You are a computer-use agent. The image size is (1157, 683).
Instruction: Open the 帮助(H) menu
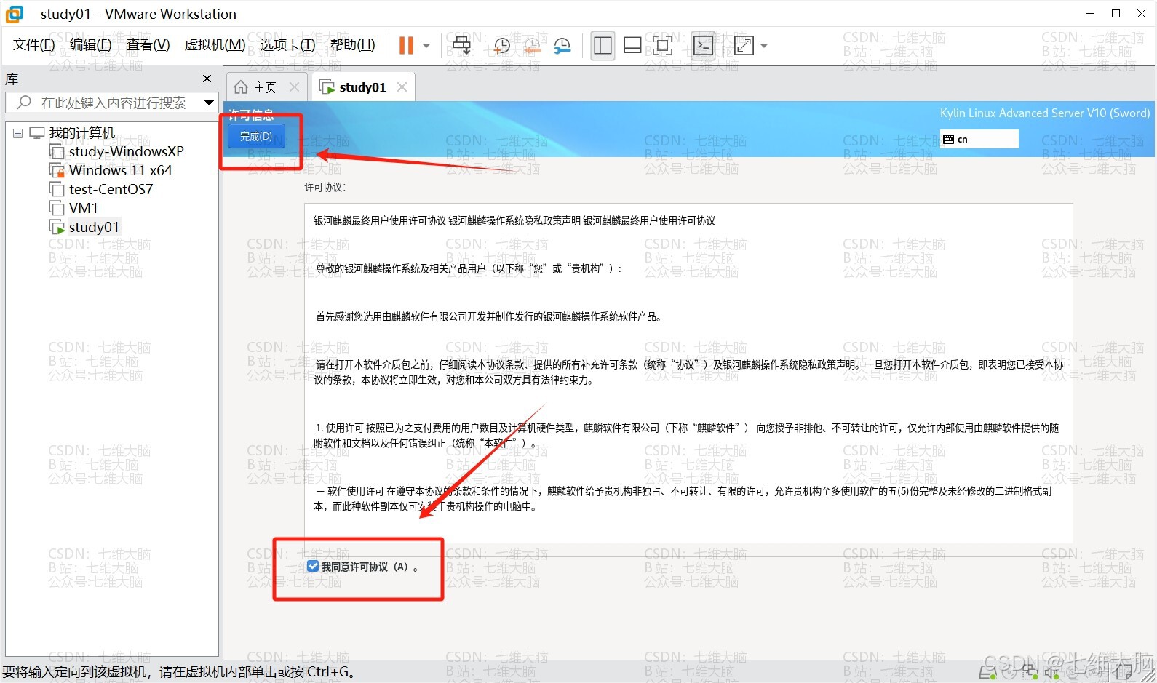click(353, 45)
